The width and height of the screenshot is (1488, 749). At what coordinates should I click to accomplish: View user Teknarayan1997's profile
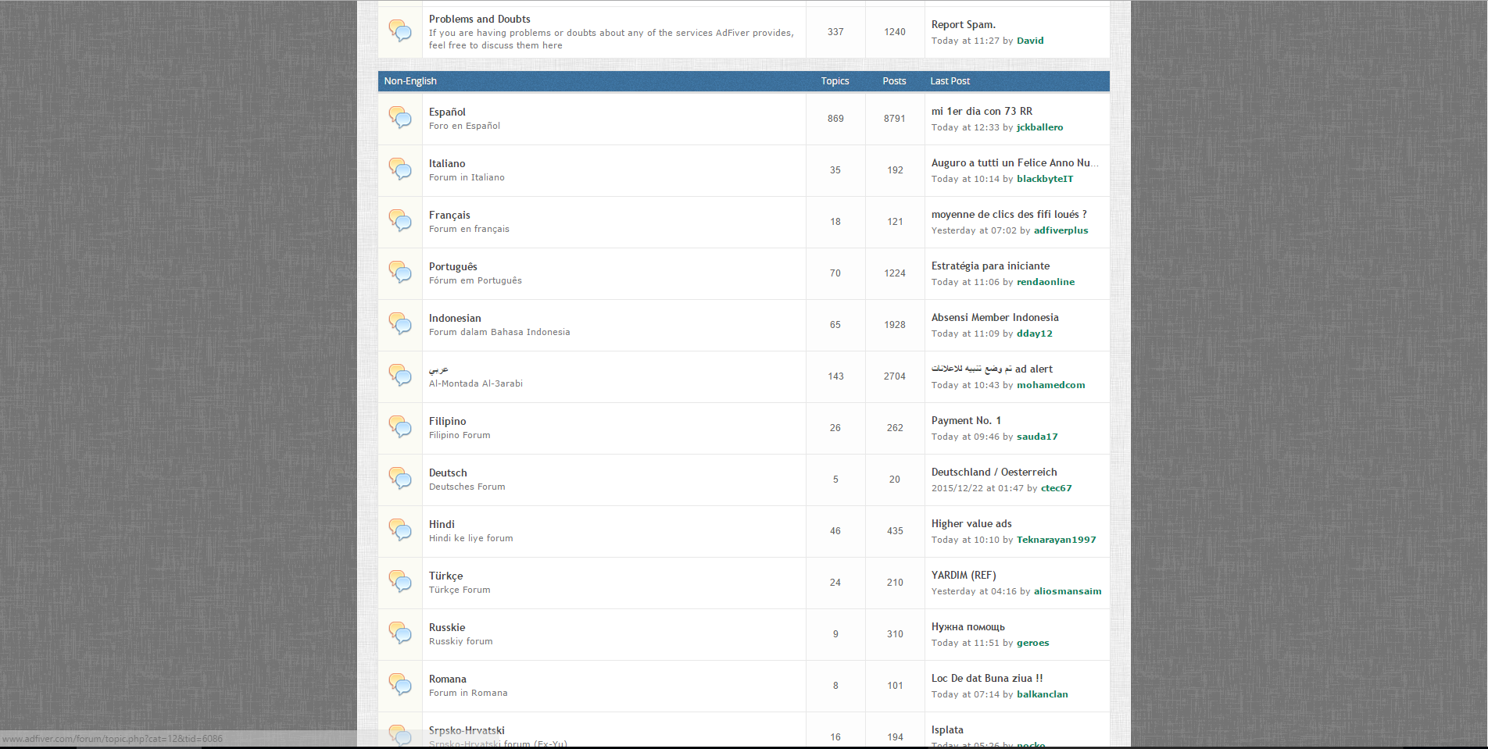tap(1056, 540)
